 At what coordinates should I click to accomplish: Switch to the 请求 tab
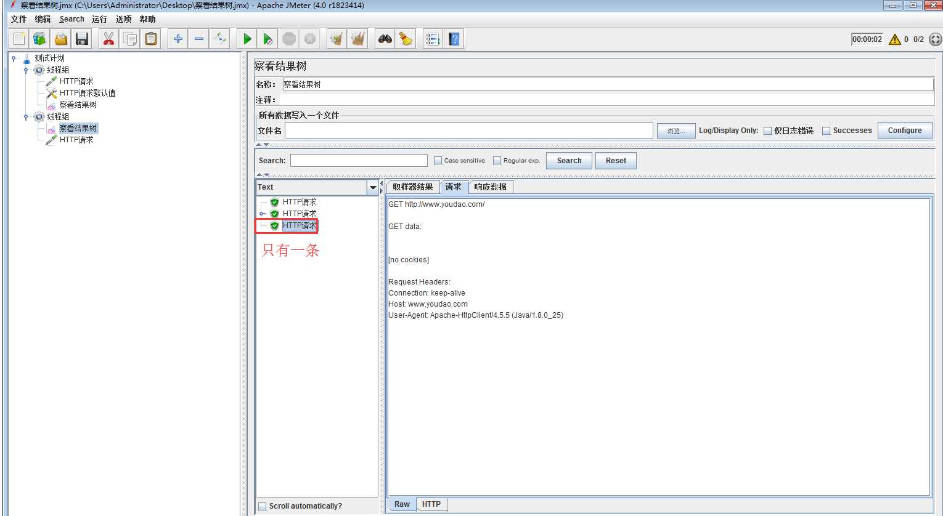[454, 187]
